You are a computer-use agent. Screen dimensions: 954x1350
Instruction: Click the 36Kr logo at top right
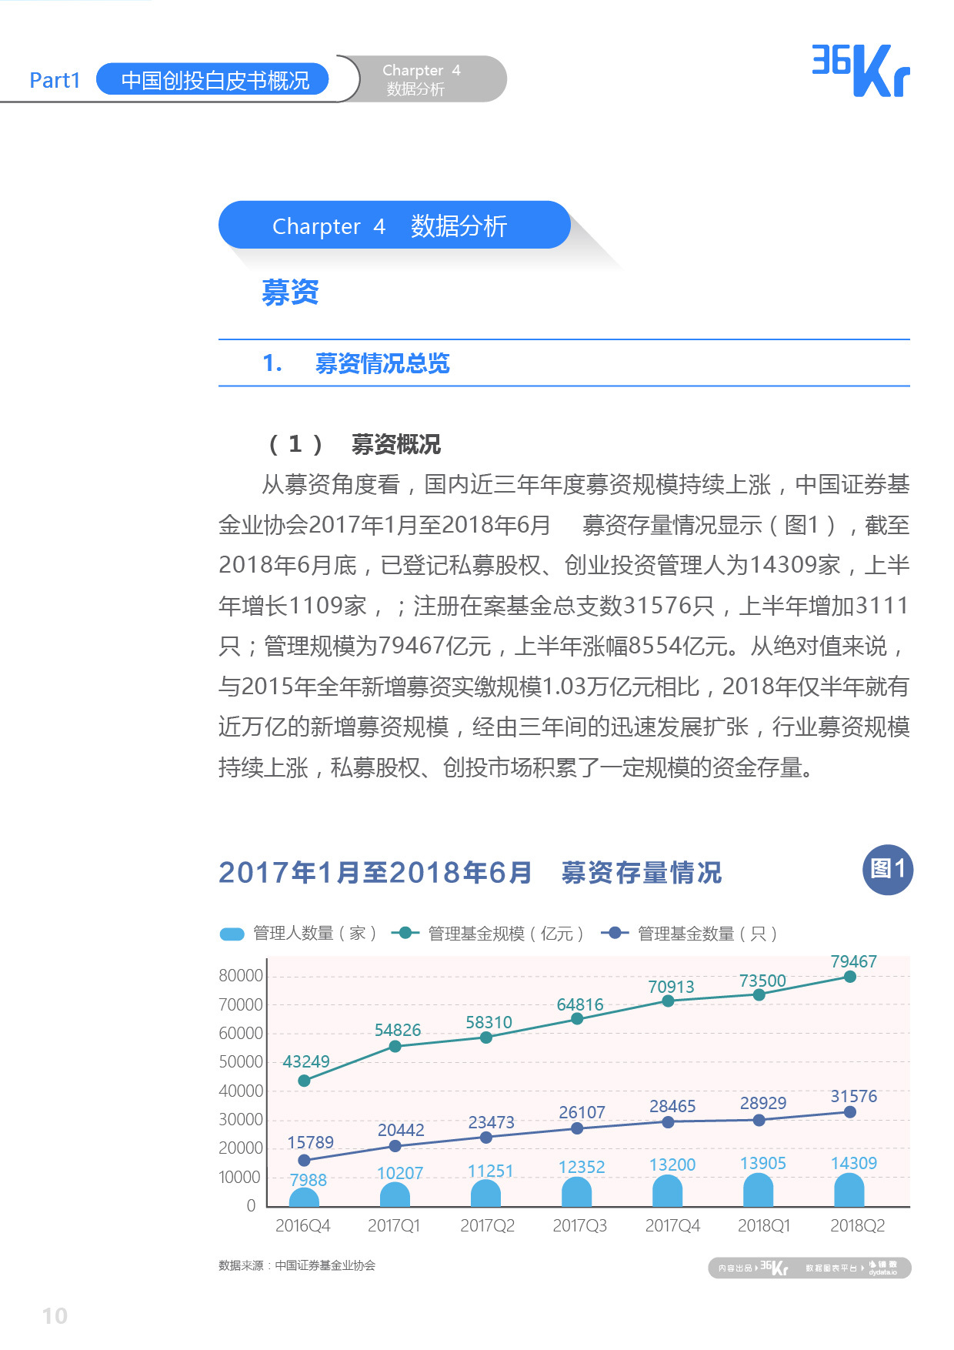pos(861,71)
